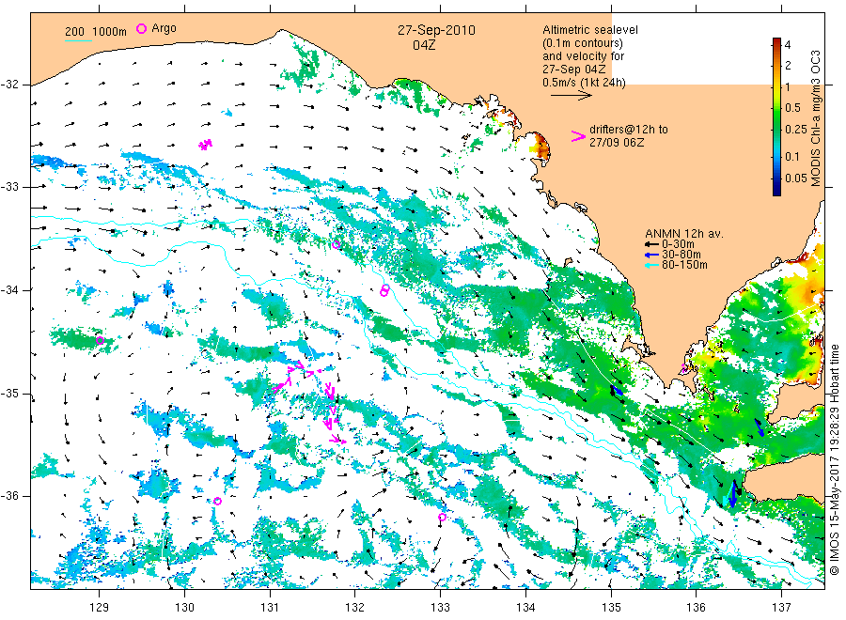Click the '0-30m' depth legend text

click(x=678, y=244)
